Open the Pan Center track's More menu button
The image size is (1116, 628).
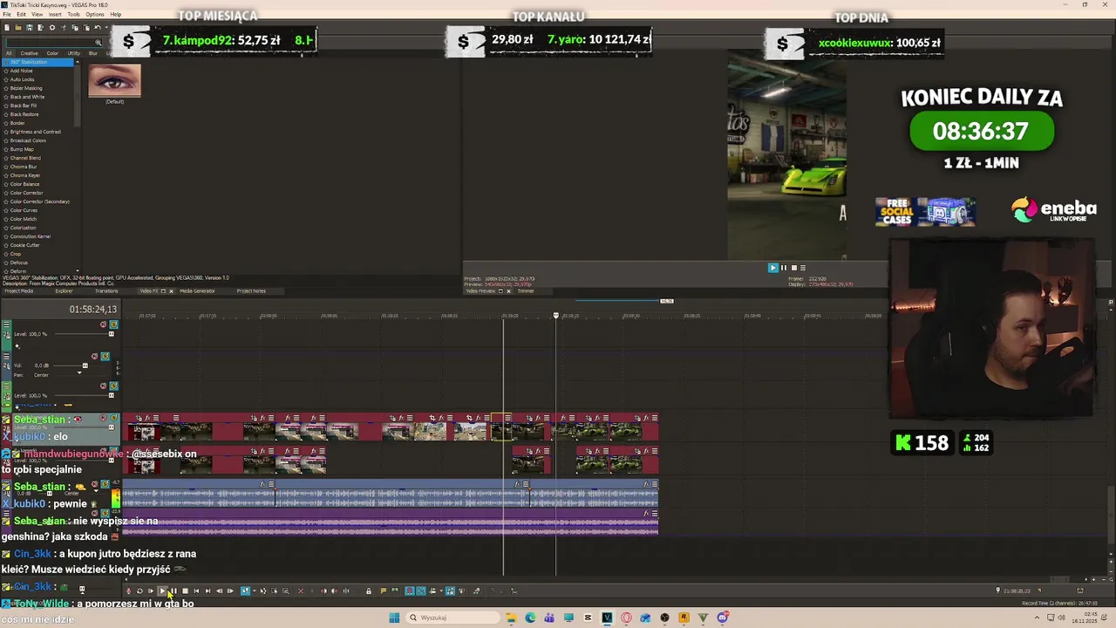pos(7,356)
